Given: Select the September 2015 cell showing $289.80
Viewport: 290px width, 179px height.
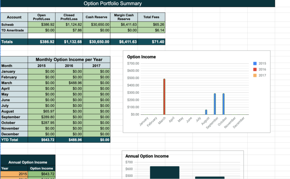Looking at the screenshot, I should [42, 117].
